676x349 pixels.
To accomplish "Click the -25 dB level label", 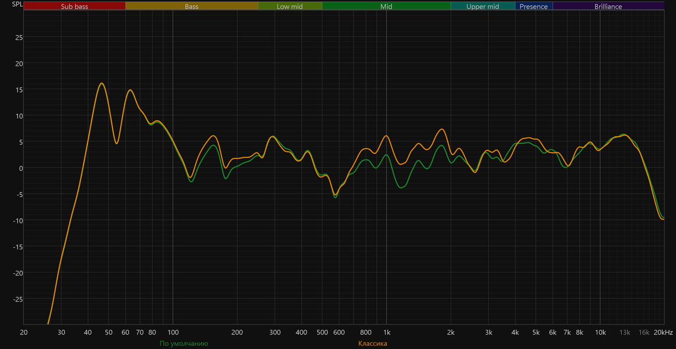I will [x=17, y=299].
